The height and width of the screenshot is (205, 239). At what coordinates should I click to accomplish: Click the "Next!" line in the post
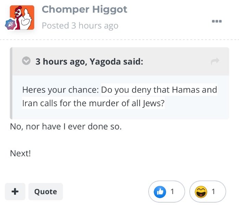point(21,153)
